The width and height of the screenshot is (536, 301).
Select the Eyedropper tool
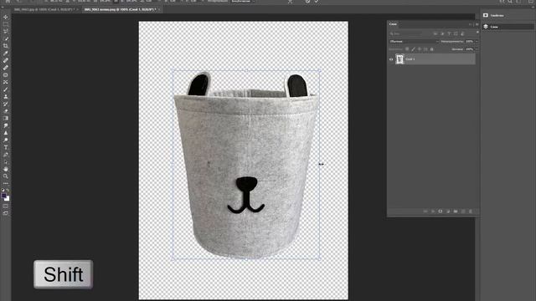pyautogui.click(x=6, y=54)
